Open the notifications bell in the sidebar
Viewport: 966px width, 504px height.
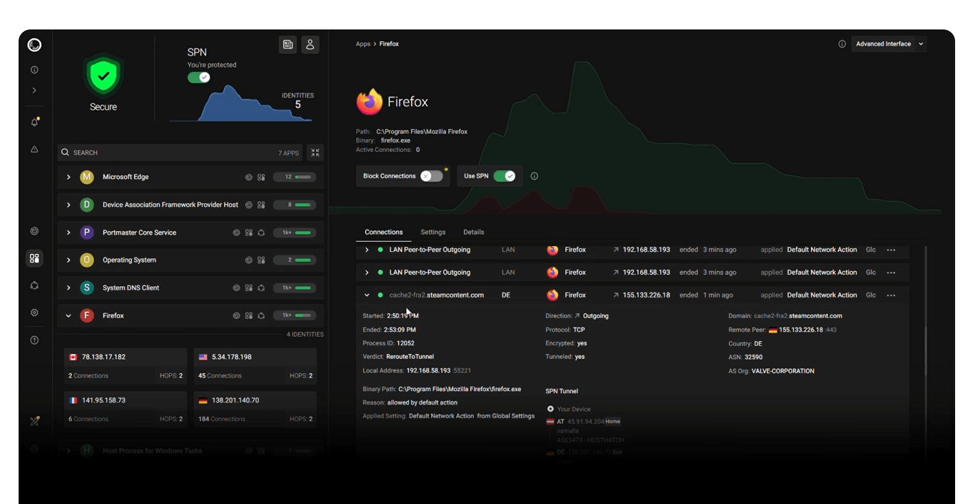click(x=34, y=122)
